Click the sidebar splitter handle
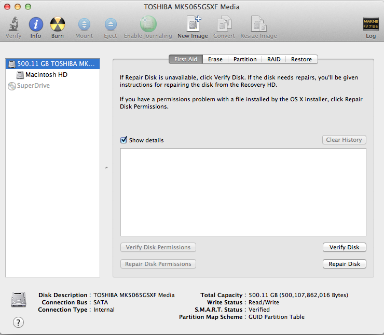 pos(106,168)
